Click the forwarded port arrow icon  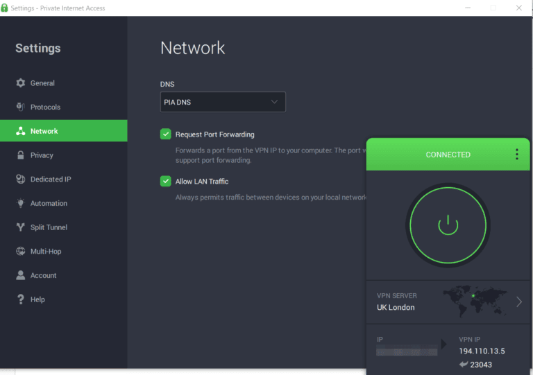tap(464, 365)
